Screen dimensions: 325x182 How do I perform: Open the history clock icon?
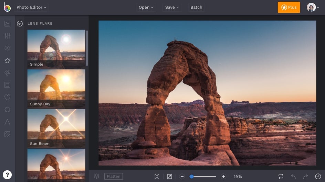click(318, 177)
